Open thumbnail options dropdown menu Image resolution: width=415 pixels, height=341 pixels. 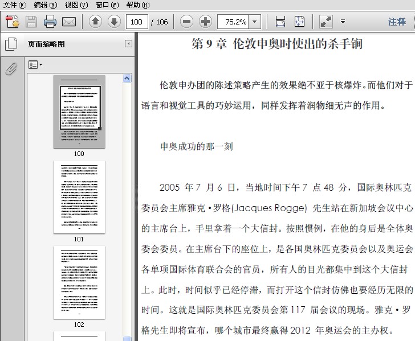pyautogui.click(x=35, y=65)
